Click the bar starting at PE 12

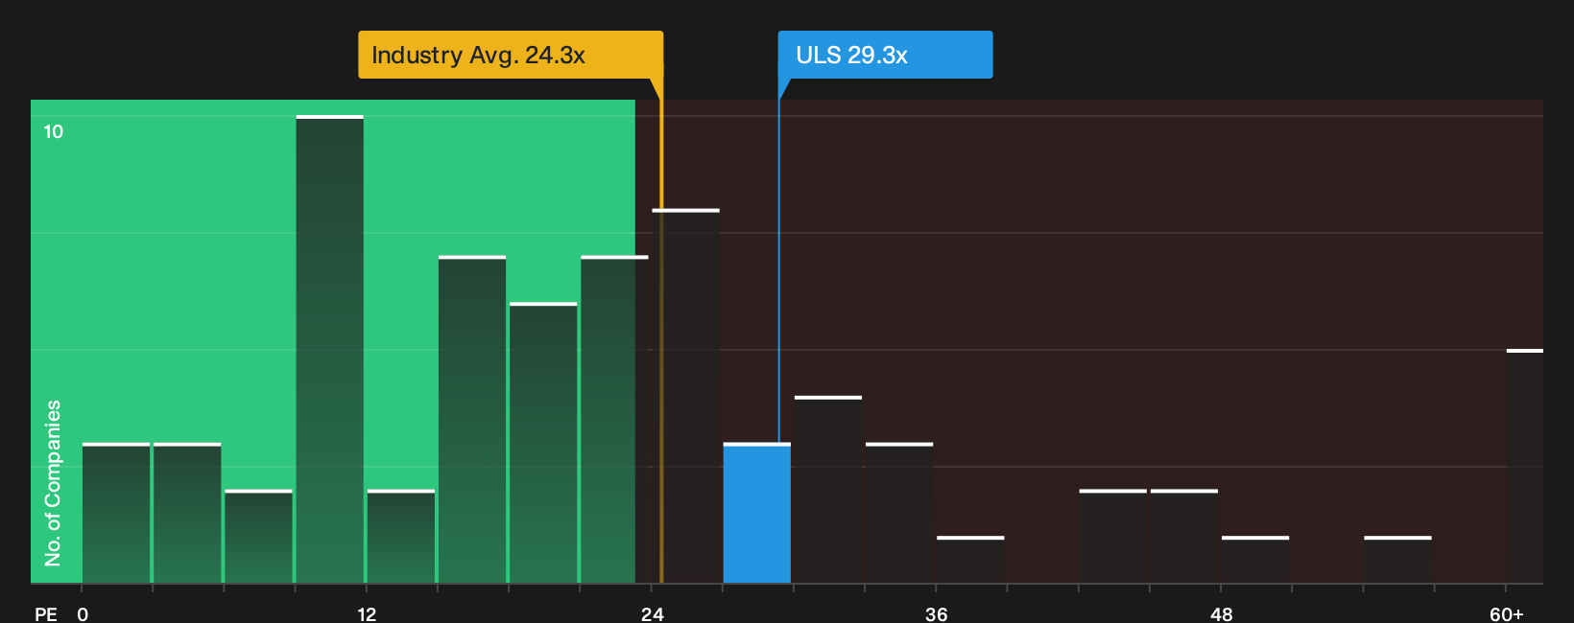coord(401,536)
